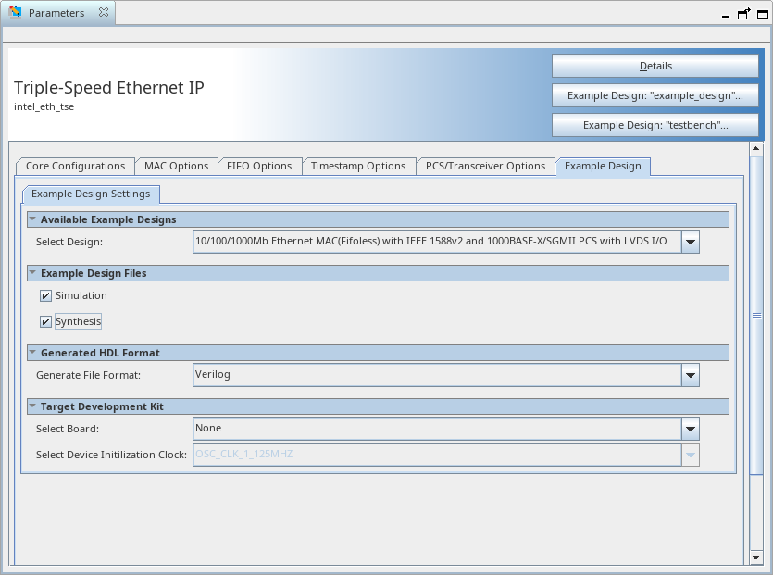Uncheck the Synthesis checkbox
Viewport: 773px width, 575px height.
tap(45, 322)
